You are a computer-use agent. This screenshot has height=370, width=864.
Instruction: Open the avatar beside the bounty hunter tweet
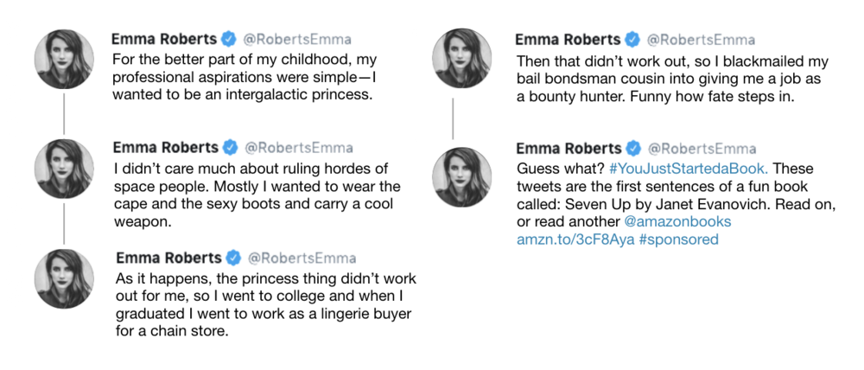pyautogui.click(x=461, y=59)
